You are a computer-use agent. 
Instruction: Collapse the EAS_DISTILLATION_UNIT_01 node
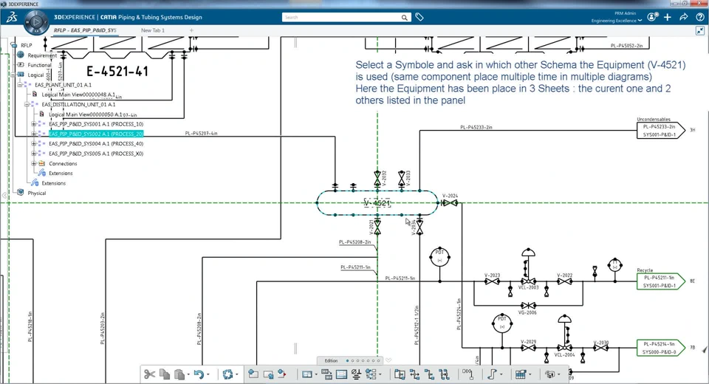click(x=27, y=104)
